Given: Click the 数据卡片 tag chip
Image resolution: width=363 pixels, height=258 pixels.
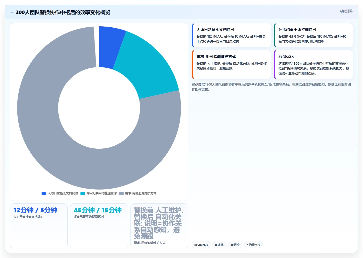Looking at the screenshot, I should tap(253, 245).
